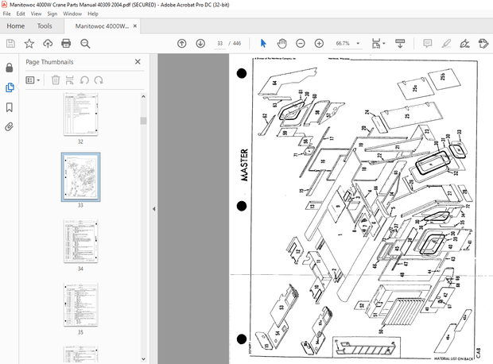493x364 pixels.
Task: Click the thumbnails scrollbar handle
Action: (143, 121)
